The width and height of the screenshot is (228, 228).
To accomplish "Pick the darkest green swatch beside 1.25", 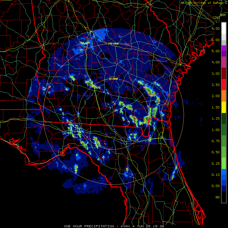I will (x=224, y=119).
